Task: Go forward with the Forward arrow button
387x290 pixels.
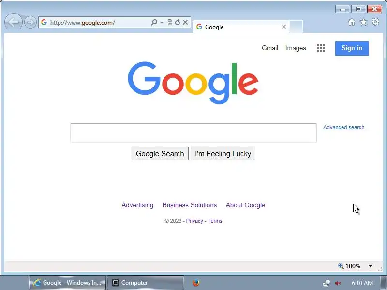Action: (30, 22)
